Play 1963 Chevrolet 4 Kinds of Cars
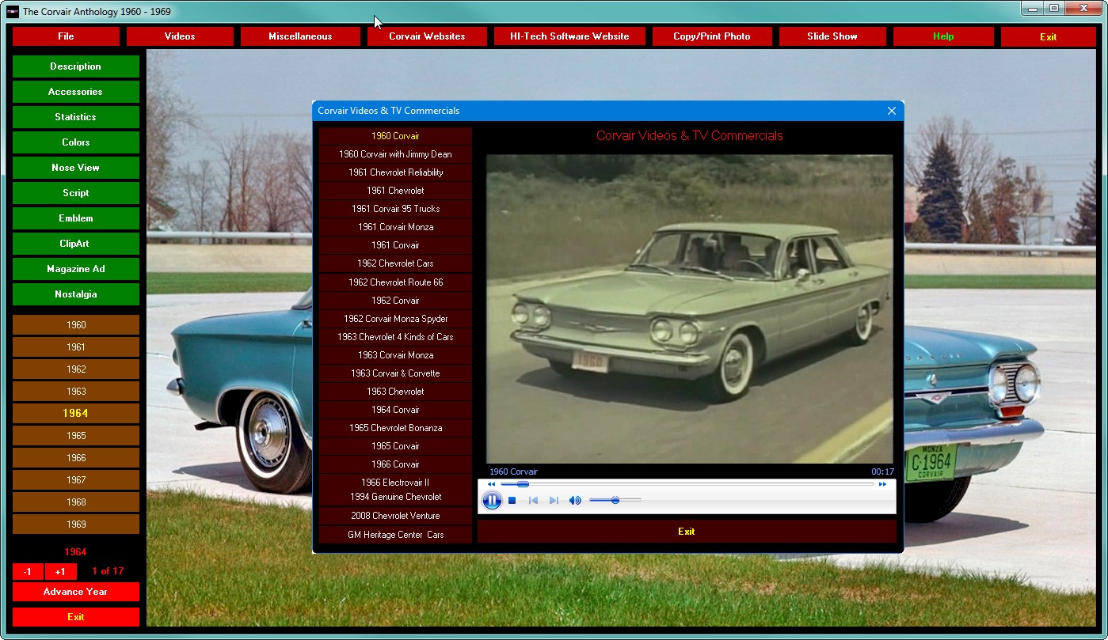1108x640 pixels. click(395, 337)
